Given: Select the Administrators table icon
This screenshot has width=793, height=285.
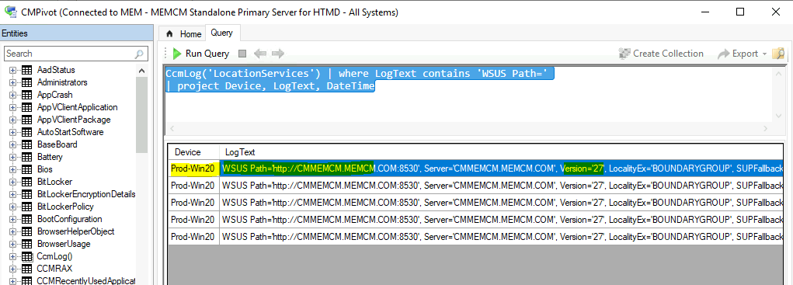Looking at the screenshot, I should [x=26, y=82].
